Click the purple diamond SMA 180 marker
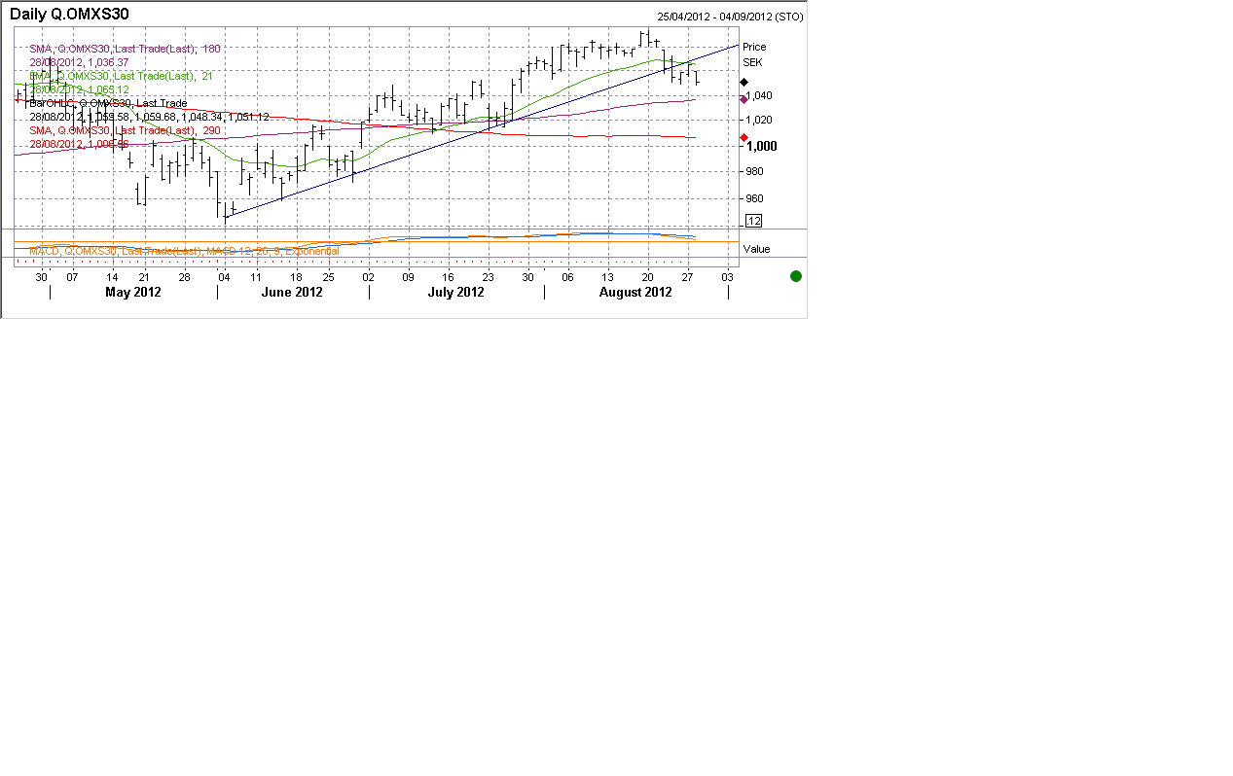 [743, 99]
